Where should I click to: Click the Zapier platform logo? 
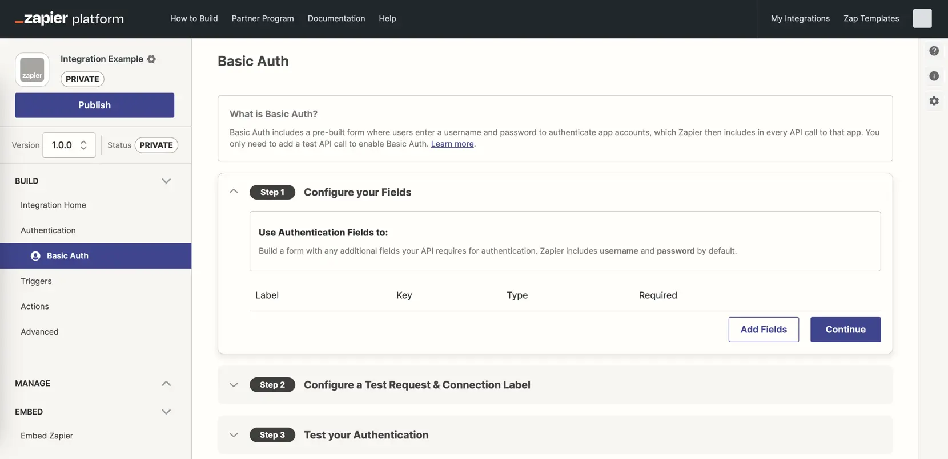69,18
